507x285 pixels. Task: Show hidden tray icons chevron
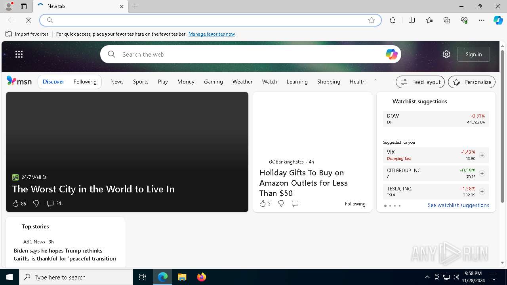coord(427,277)
